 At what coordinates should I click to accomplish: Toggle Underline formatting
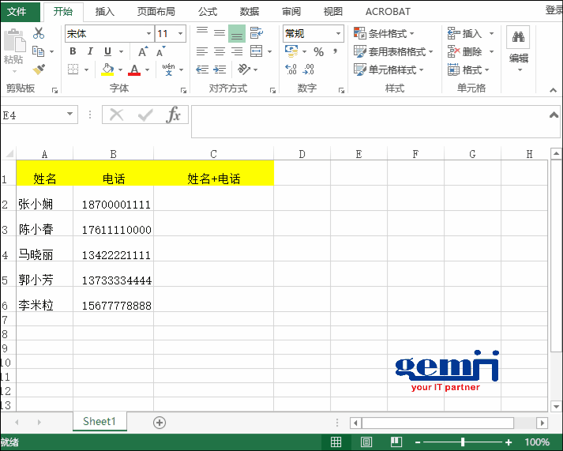(x=107, y=51)
